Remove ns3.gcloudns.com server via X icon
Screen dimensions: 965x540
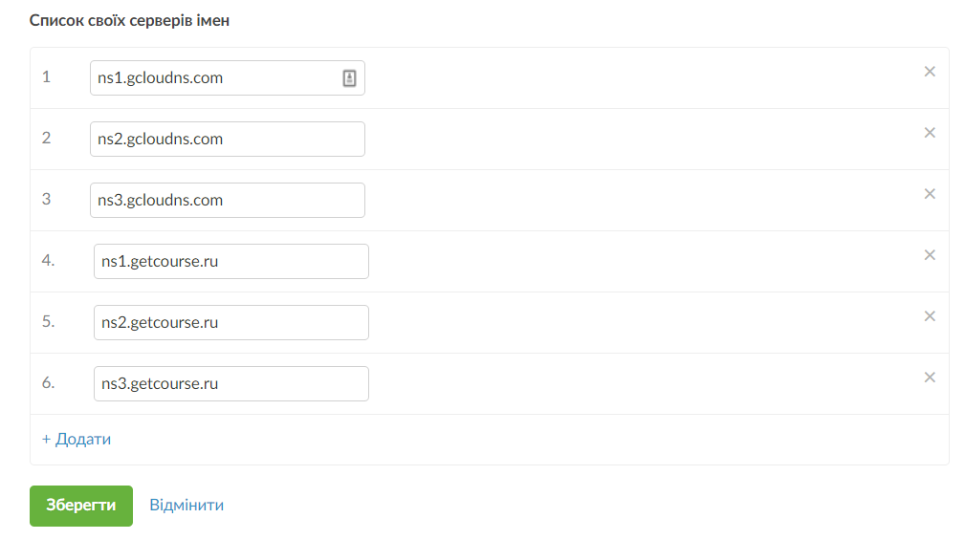pos(929,194)
